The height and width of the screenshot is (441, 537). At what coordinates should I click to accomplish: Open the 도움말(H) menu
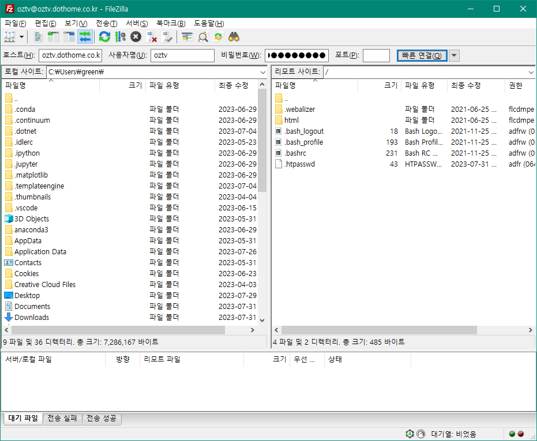pos(209,23)
